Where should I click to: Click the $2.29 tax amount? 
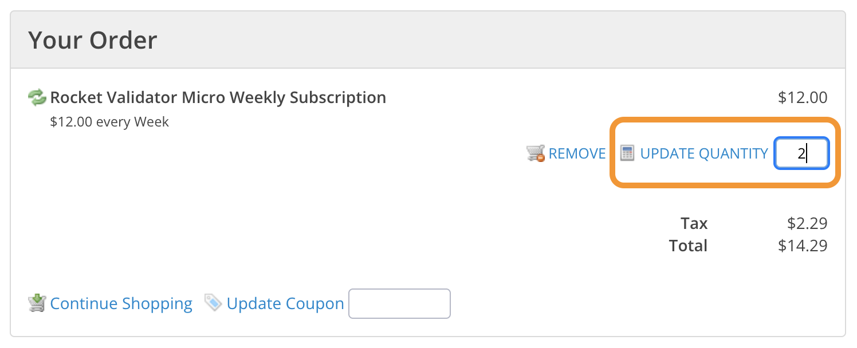tap(808, 223)
